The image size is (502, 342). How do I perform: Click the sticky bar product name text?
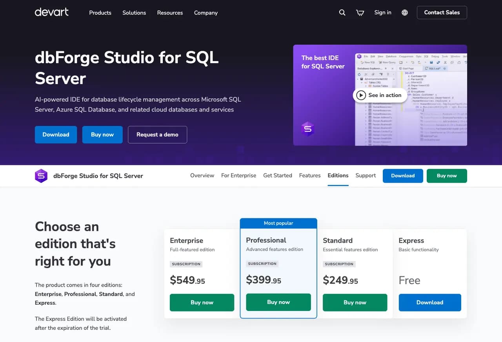[x=98, y=176]
